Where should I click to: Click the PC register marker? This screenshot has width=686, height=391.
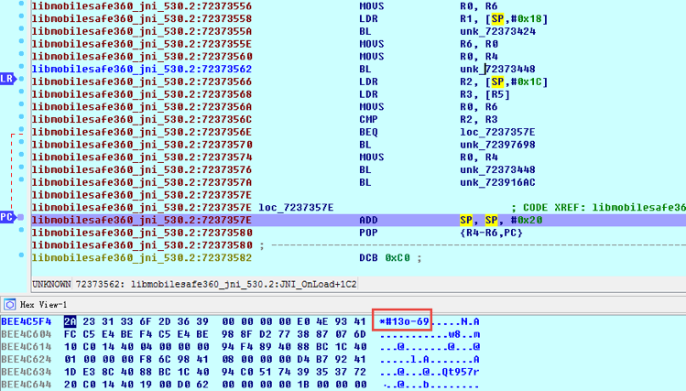click(7, 217)
